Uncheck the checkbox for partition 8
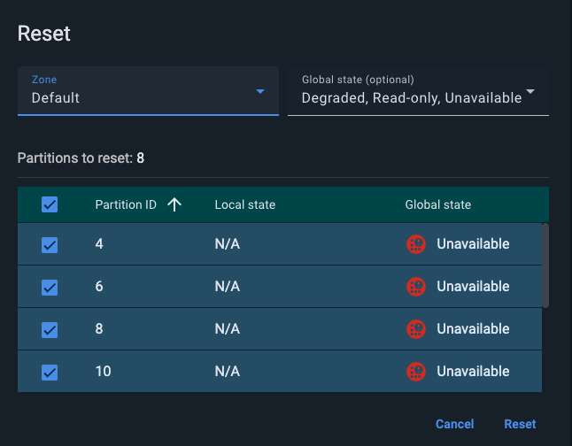 (50, 330)
